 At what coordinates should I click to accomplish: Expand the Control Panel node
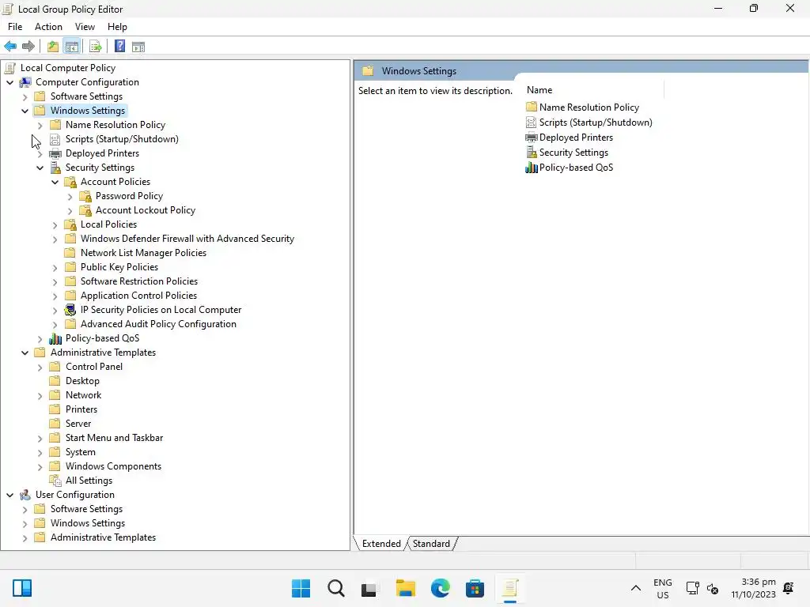click(40, 367)
